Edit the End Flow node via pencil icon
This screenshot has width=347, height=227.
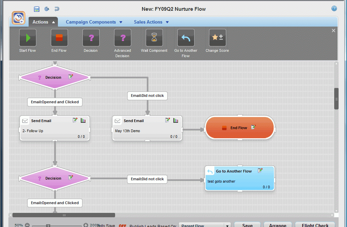253,127
